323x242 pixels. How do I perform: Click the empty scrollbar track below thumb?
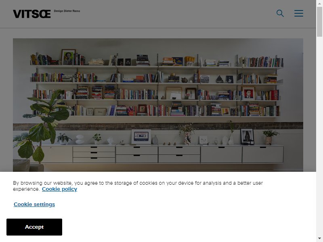[x=319, y=136]
